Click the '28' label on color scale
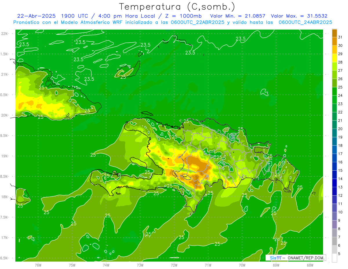This screenshot has height=269, width=348. (x=340, y=62)
